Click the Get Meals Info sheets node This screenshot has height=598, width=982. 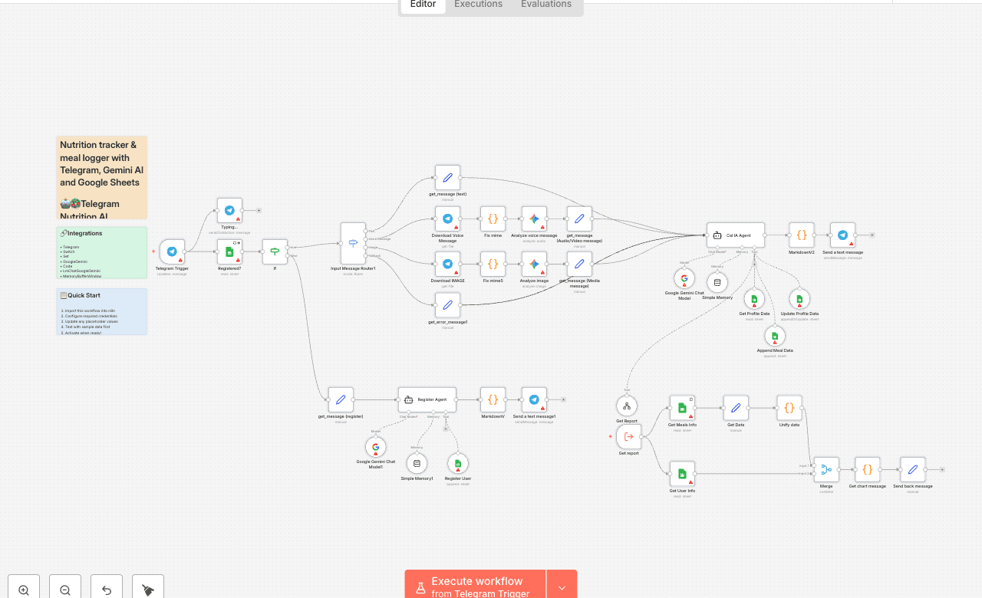coord(682,408)
